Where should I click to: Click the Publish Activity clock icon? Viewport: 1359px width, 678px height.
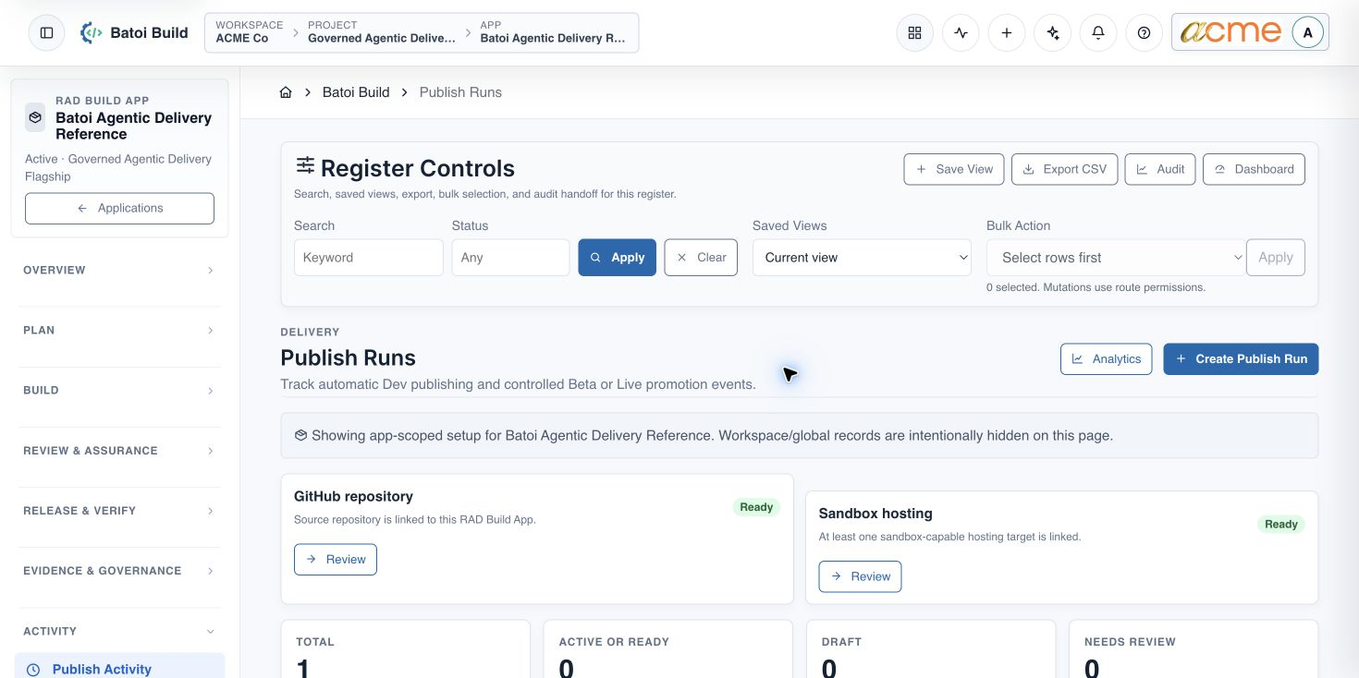[x=33, y=670]
